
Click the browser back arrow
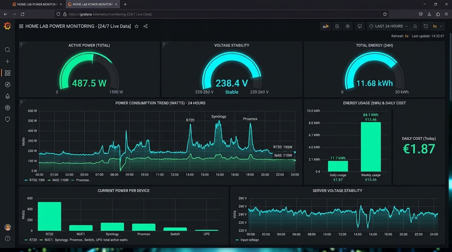coord(5,14)
